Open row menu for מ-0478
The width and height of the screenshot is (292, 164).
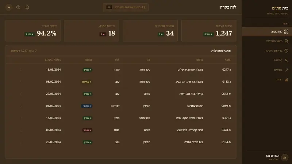21,130
